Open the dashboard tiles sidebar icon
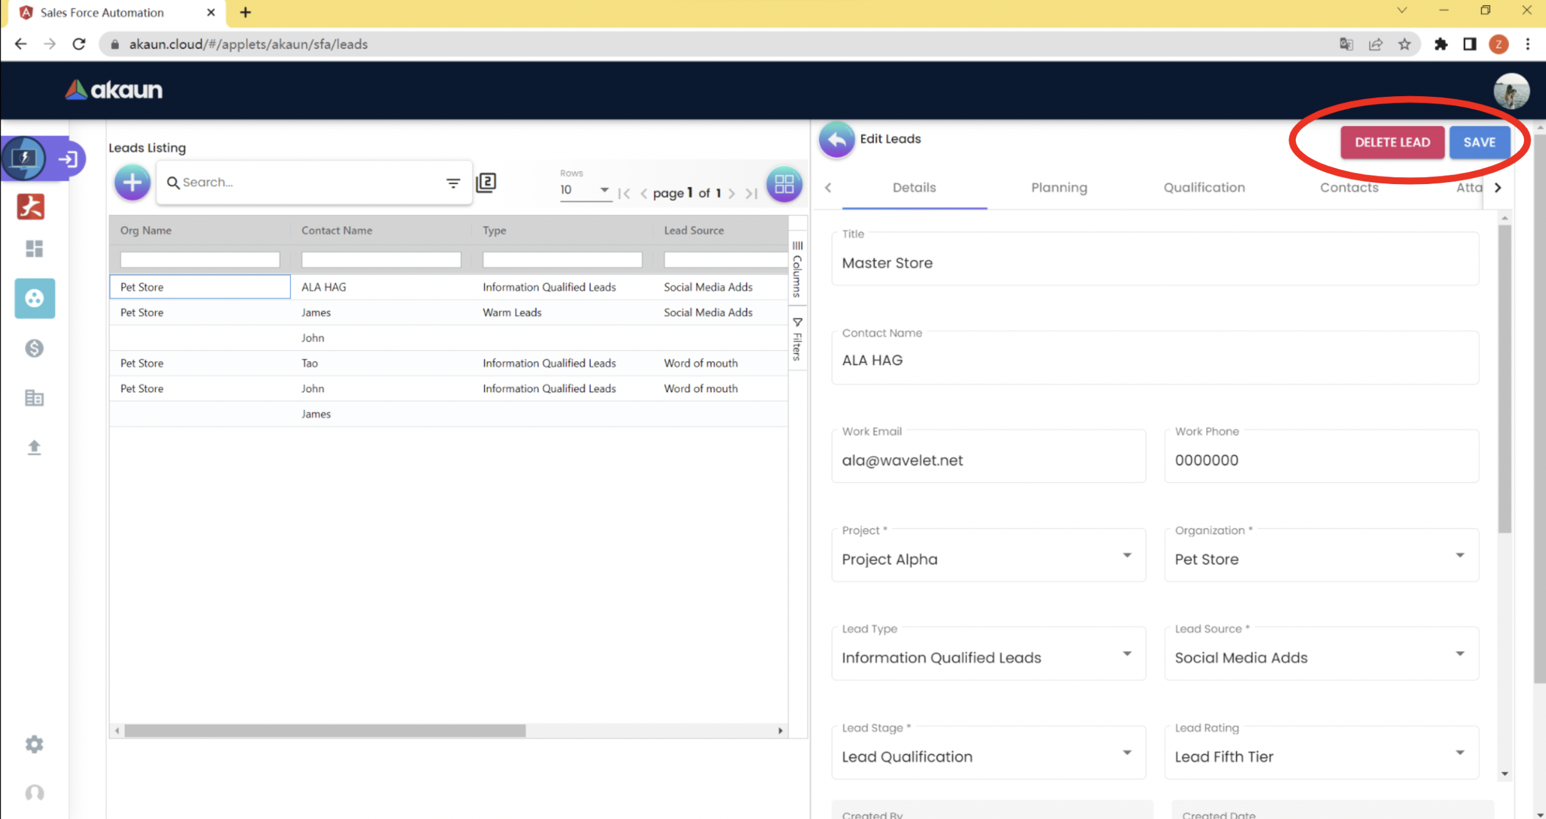The image size is (1546, 819). 34,249
